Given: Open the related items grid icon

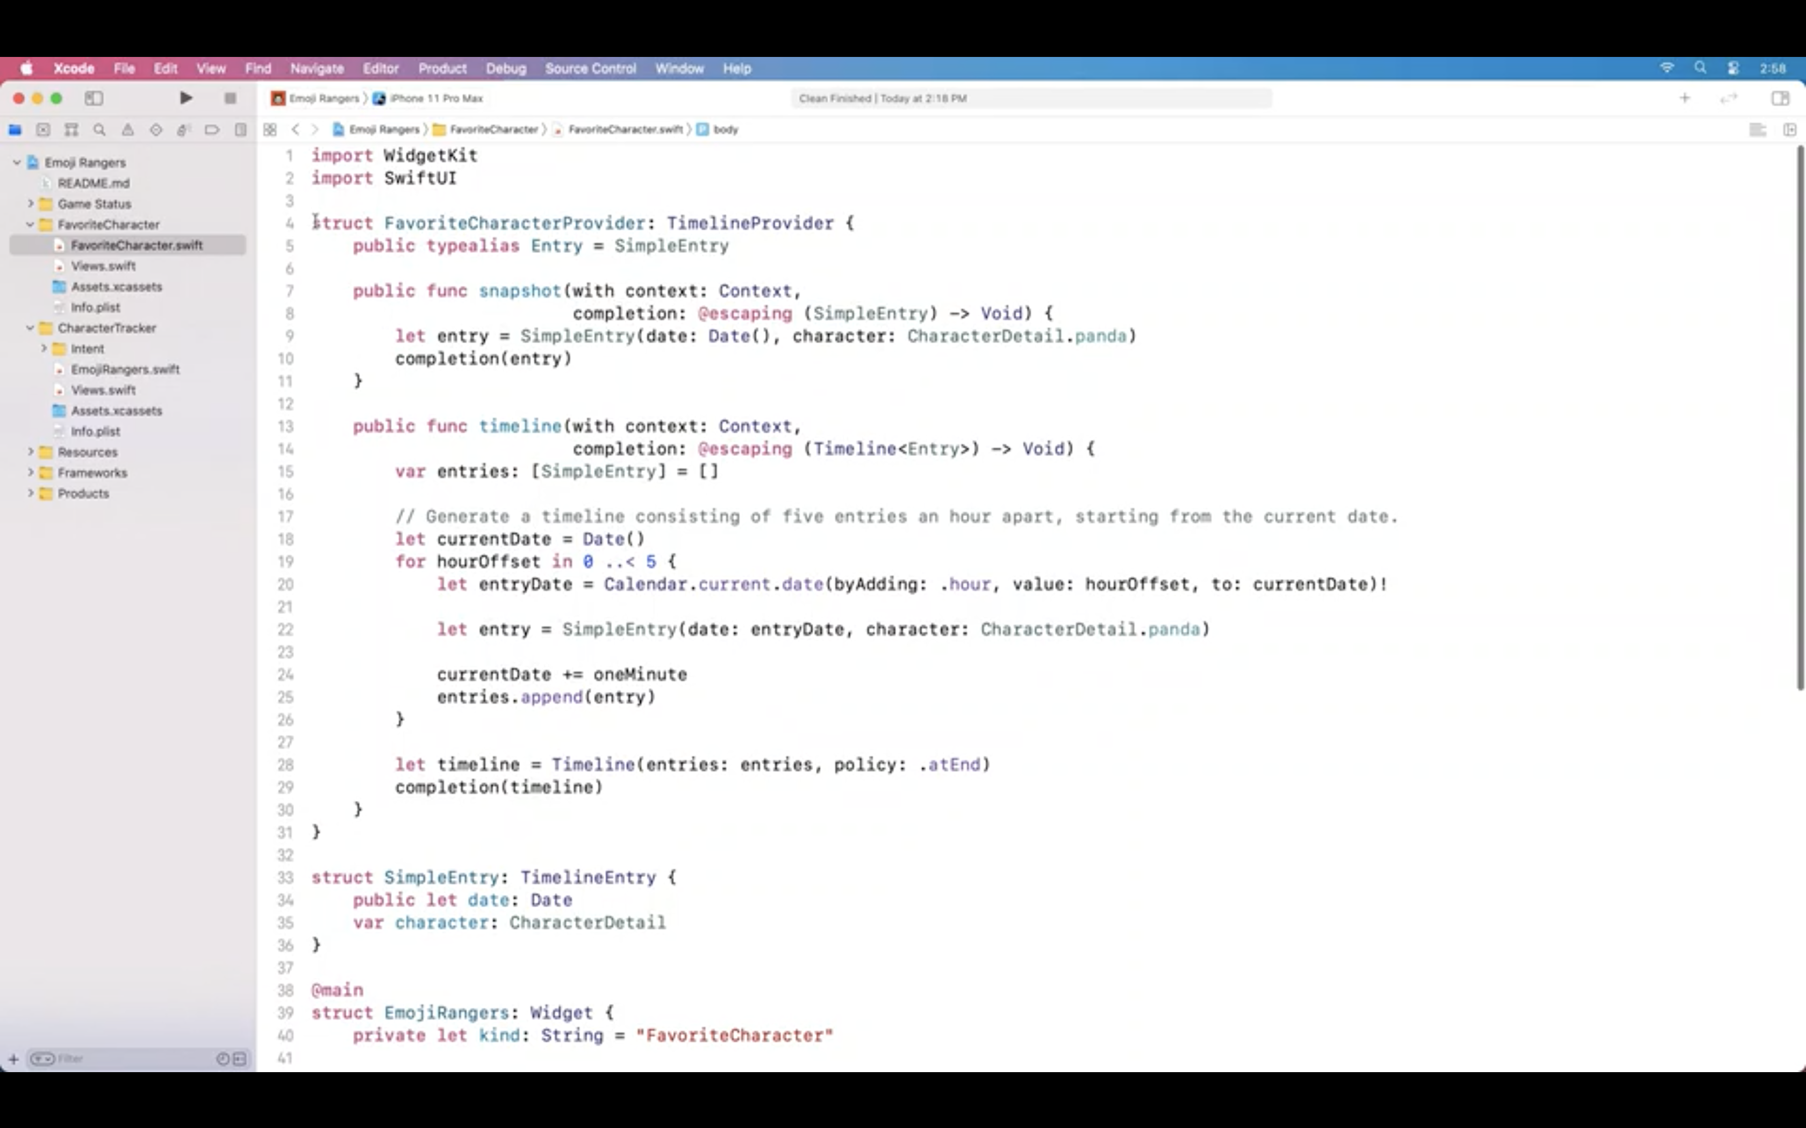Looking at the screenshot, I should [270, 130].
